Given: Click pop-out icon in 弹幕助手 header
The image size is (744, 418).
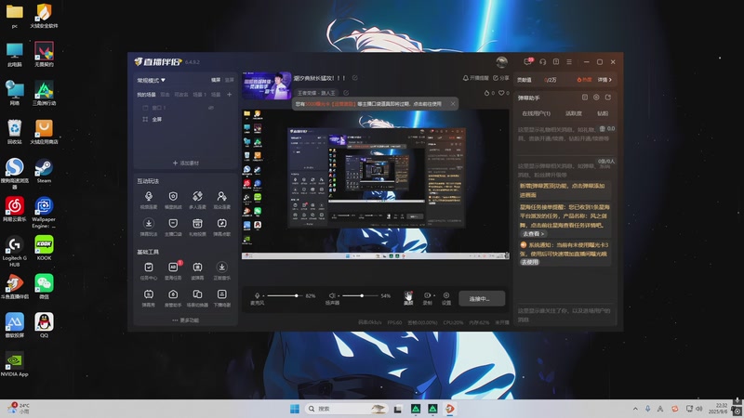Looking at the screenshot, I should click(608, 98).
